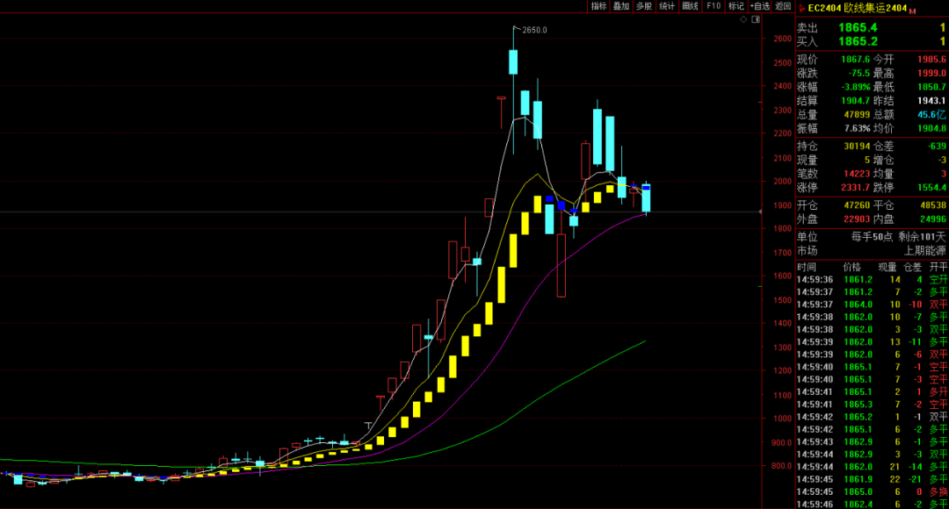Click the 买入 bid price 1865.2
The image size is (949, 509).
tap(858, 42)
